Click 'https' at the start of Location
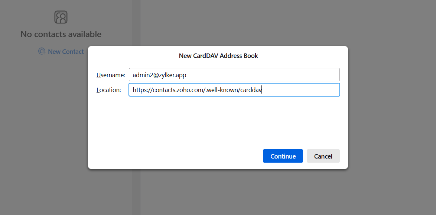Screen dimensions: 436x215 139,90
